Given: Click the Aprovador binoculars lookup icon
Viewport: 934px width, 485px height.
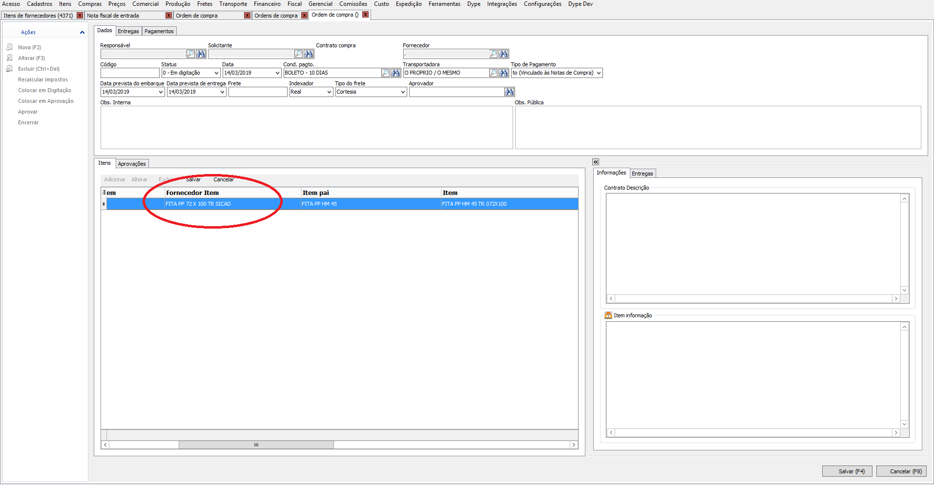Looking at the screenshot, I should point(509,92).
